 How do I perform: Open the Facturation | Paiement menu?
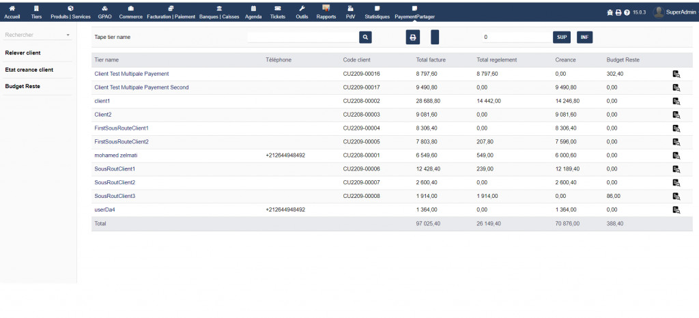click(171, 12)
